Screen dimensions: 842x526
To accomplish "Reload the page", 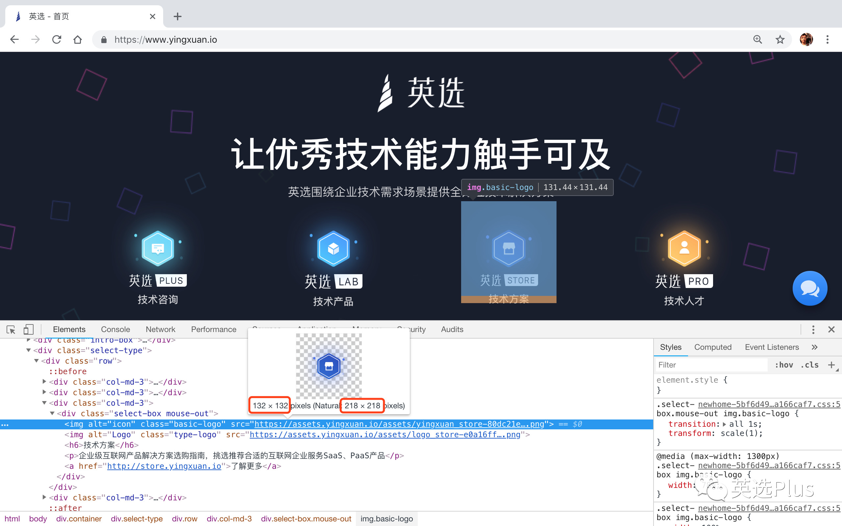I will 56,39.
